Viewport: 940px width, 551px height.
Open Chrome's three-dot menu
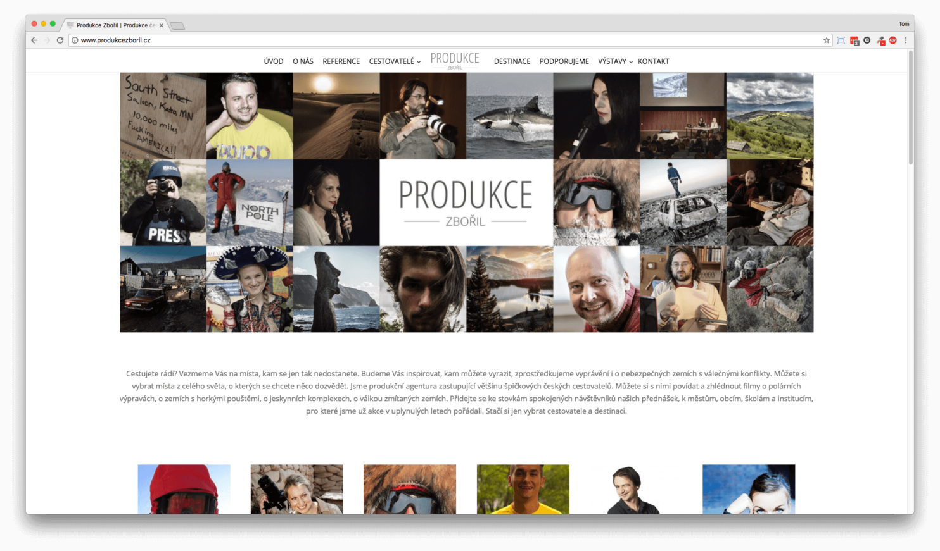pos(906,40)
